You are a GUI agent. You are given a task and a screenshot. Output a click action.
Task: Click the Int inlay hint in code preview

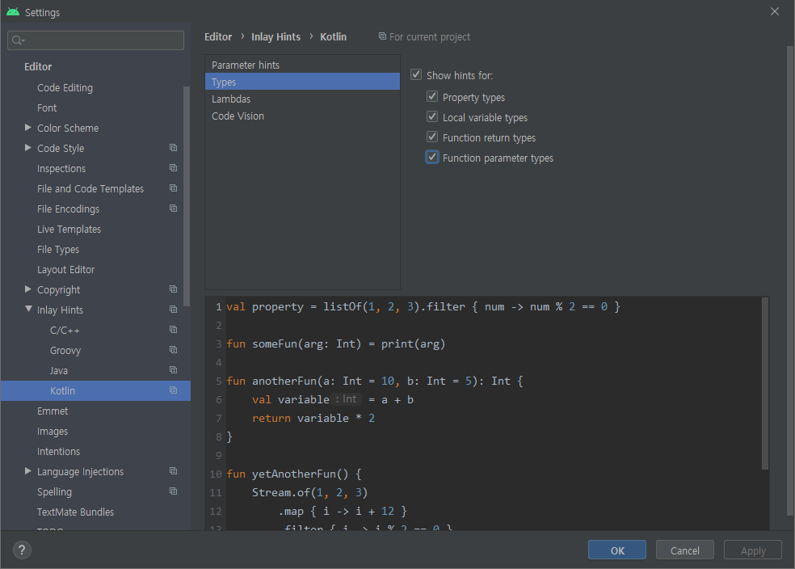347,399
